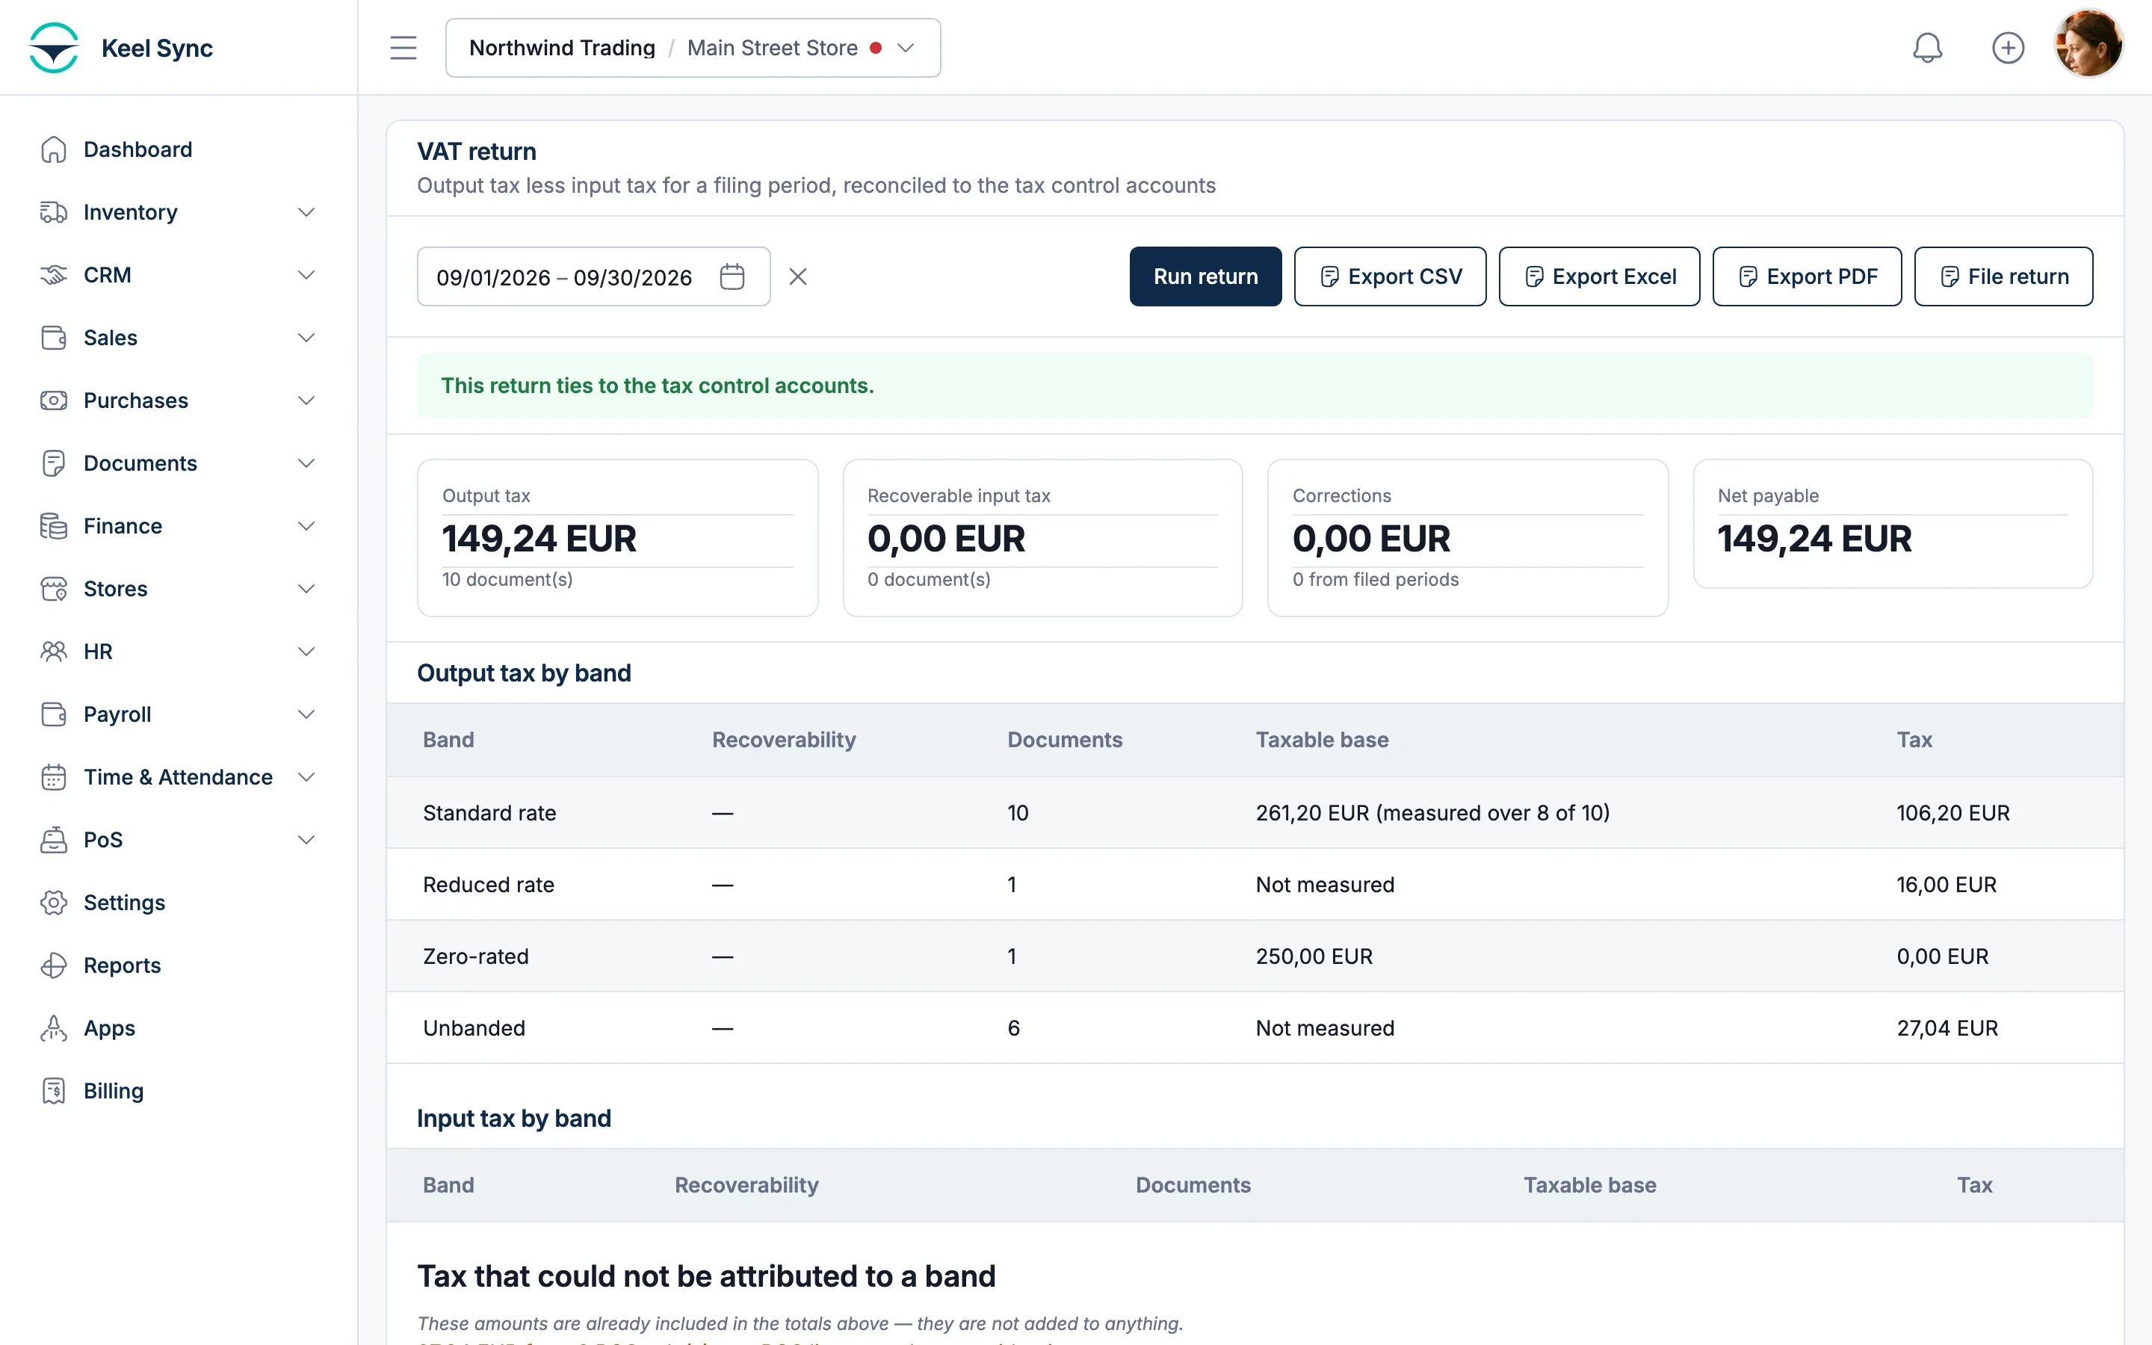Expand the Sales menu chevron
2152x1345 pixels.
pyautogui.click(x=306, y=338)
